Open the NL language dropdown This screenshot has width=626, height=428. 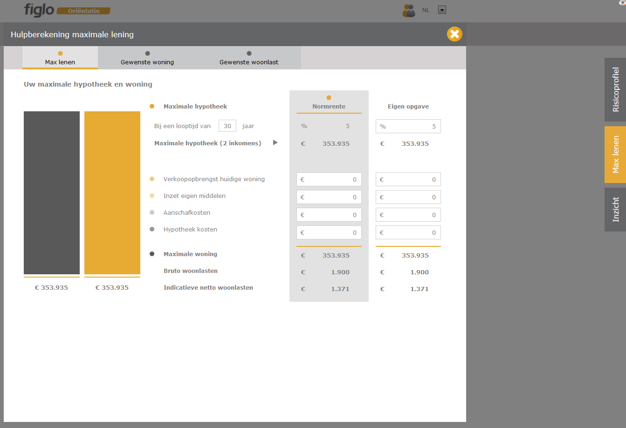pos(442,10)
